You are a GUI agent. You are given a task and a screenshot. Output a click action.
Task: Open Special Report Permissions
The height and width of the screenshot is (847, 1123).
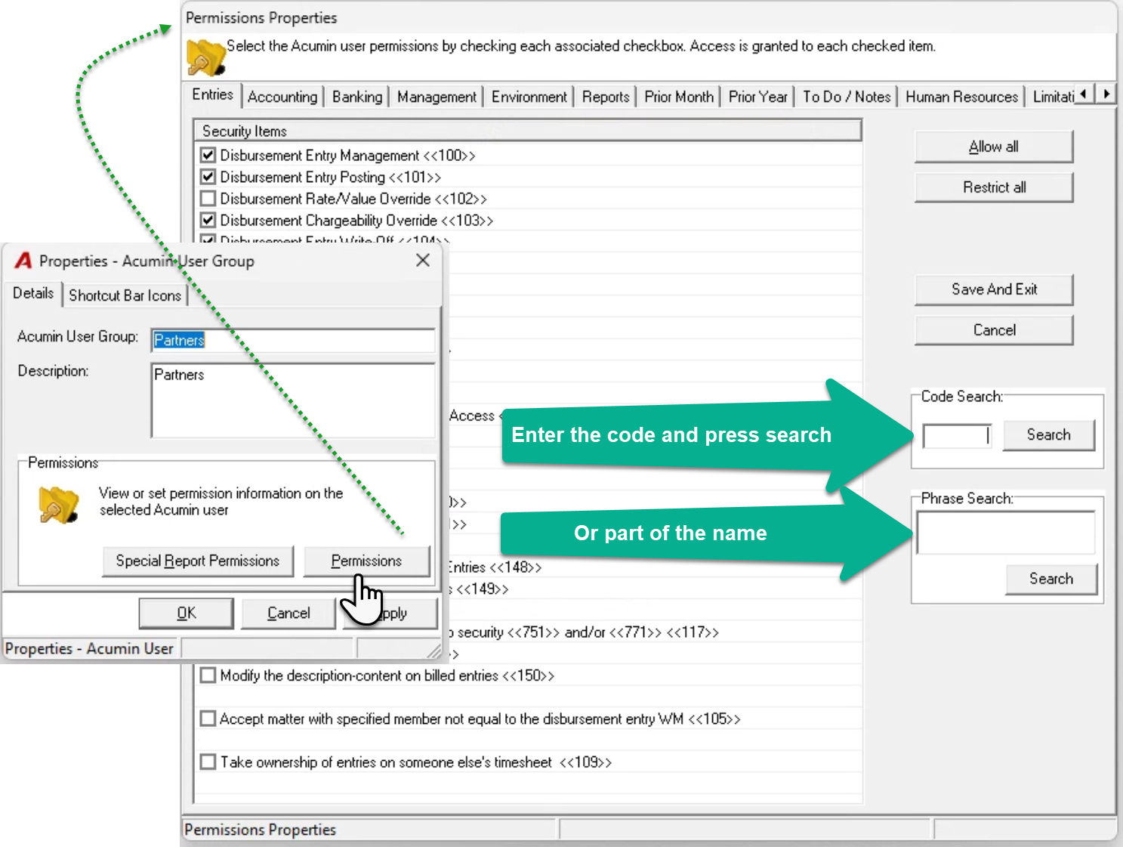pos(198,561)
